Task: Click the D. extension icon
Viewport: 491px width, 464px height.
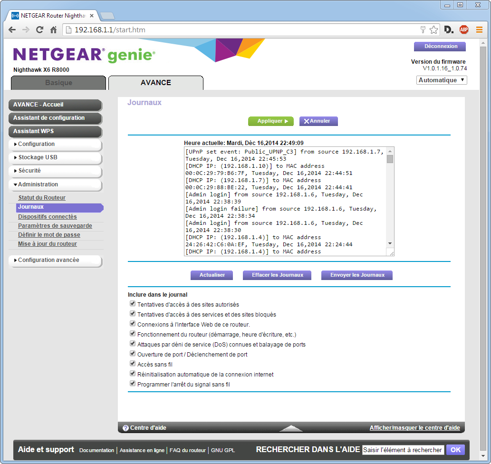Action: pyautogui.click(x=449, y=30)
